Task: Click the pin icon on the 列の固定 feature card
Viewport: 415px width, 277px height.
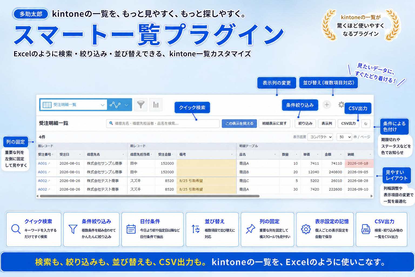Action: [x=250, y=229]
